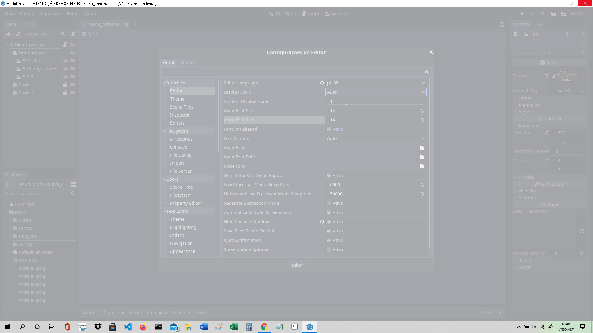Click the Play scene button

[x=553, y=14]
